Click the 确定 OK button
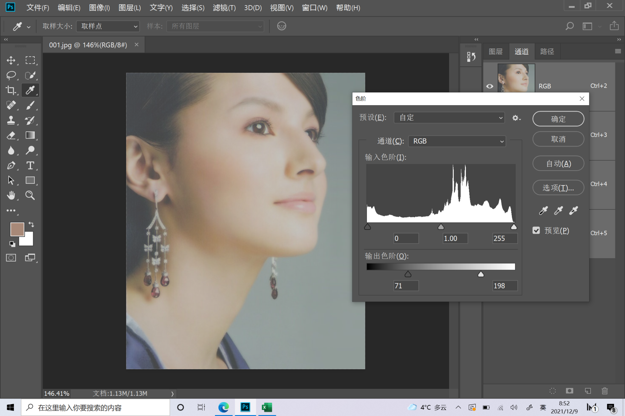The height and width of the screenshot is (416, 625). (558, 119)
